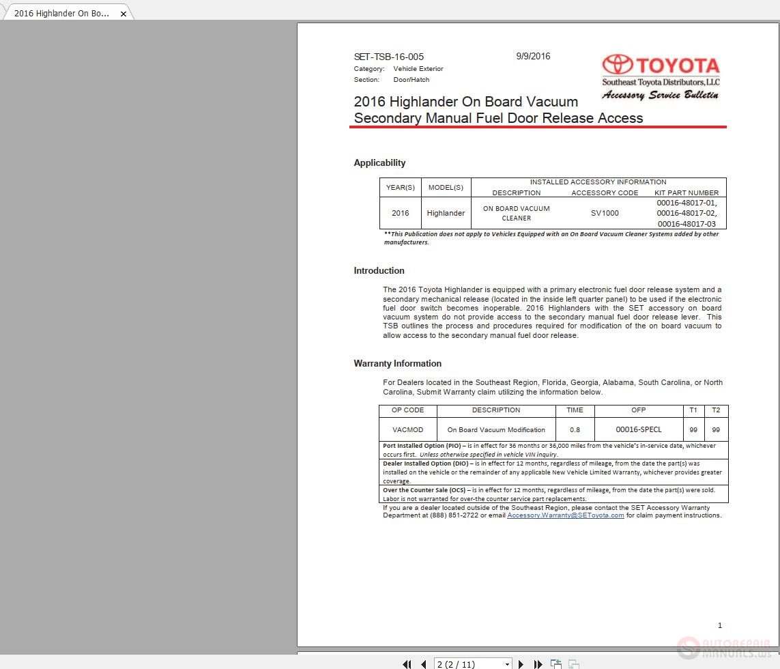The height and width of the screenshot is (669, 780).
Task: Click the Applicability heading
Action: [x=379, y=162]
